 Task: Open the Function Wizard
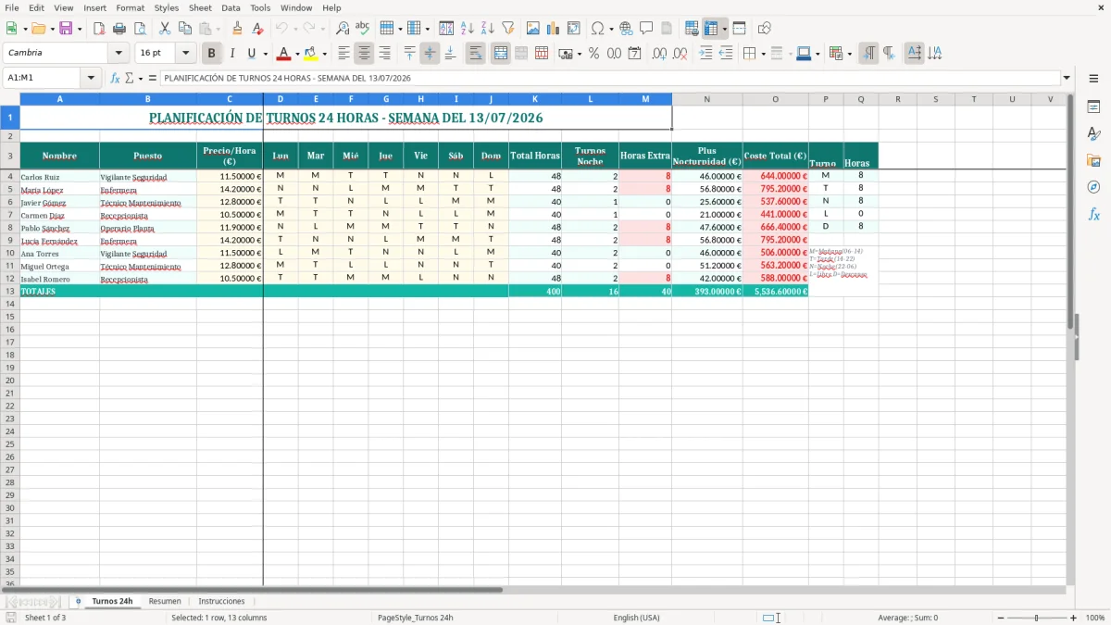pyautogui.click(x=115, y=78)
